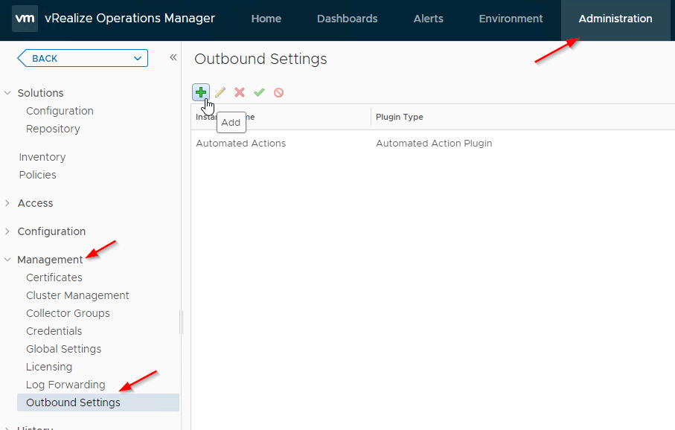Switch to the Dashboards tab
Viewport: 675px width, 430px height.
coord(347,19)
